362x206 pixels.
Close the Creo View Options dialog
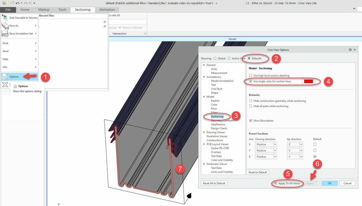tap(355, 50)
